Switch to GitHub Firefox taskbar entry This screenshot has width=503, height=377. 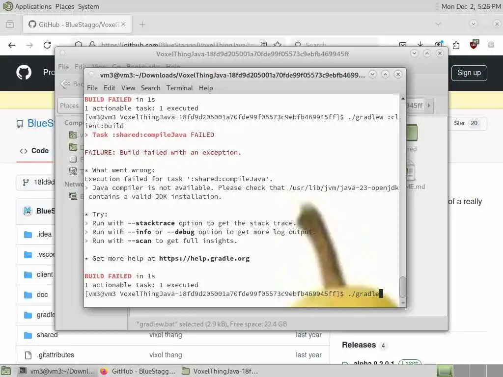(138, 371)
